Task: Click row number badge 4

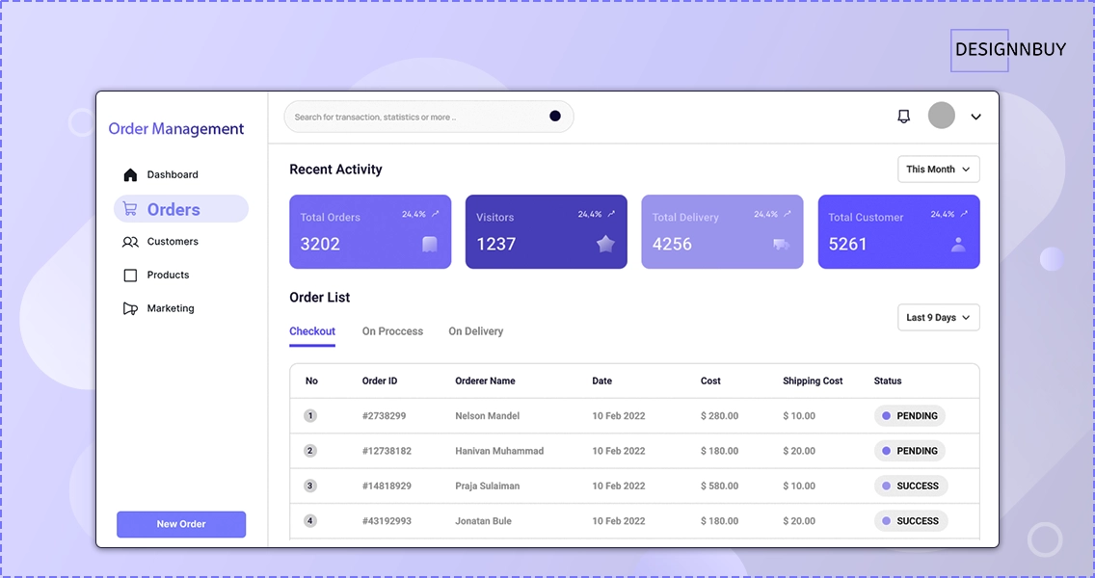Action: tap(310, 521)
